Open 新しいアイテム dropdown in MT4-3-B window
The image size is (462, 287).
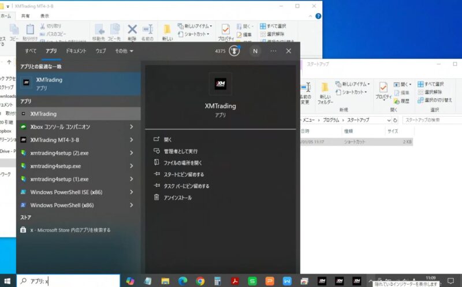(x=195, y=26)
